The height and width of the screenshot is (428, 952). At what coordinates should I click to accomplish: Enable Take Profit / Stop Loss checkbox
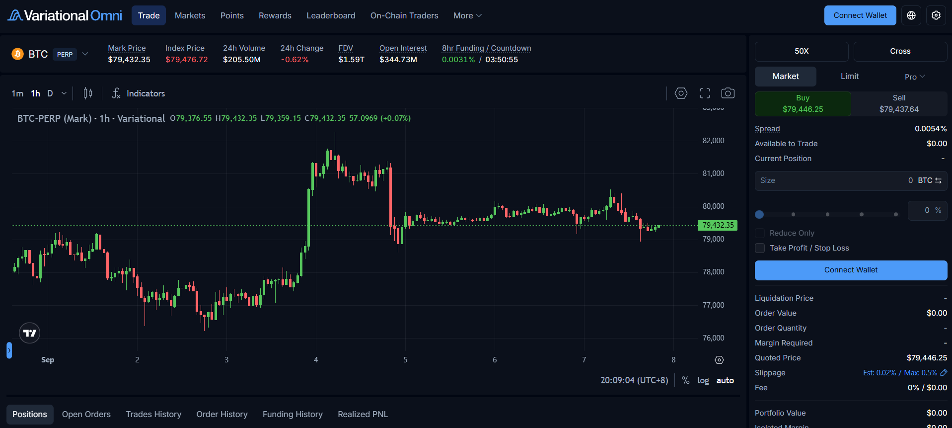click(x=760, y=248)
